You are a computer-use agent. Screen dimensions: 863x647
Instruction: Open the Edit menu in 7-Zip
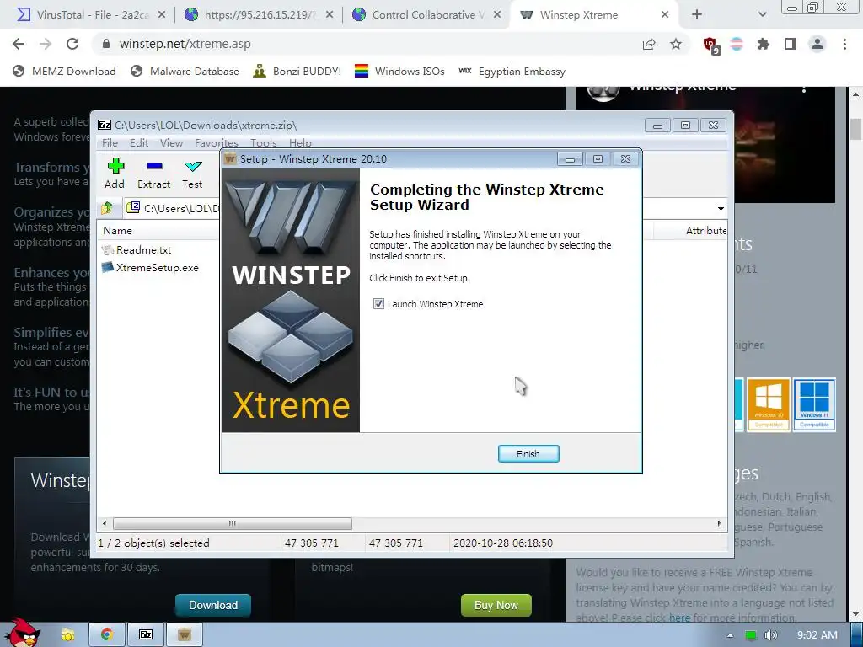[x=139, y=142]
